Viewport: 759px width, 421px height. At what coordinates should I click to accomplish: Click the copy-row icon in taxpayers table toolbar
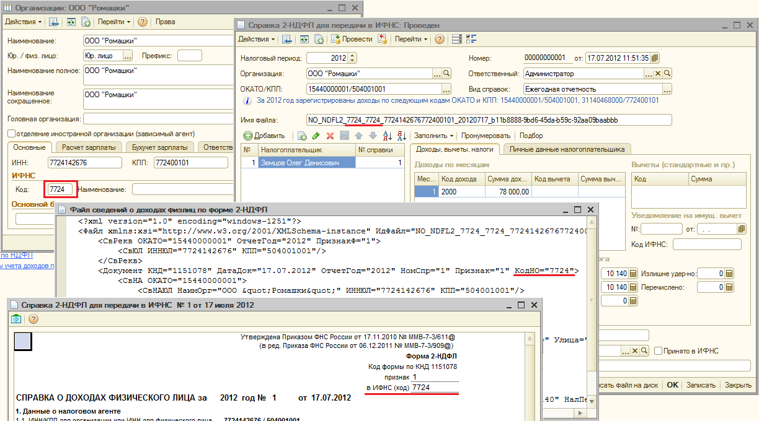[x=302, y=136]
